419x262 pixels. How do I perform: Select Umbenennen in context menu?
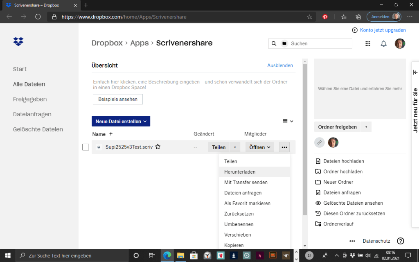pos(239,224)
